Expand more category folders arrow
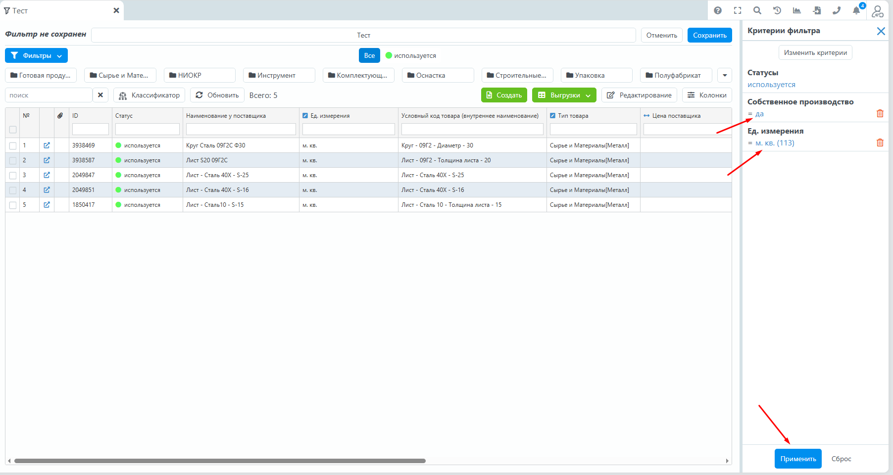The image size is (893, 475). 724,75
